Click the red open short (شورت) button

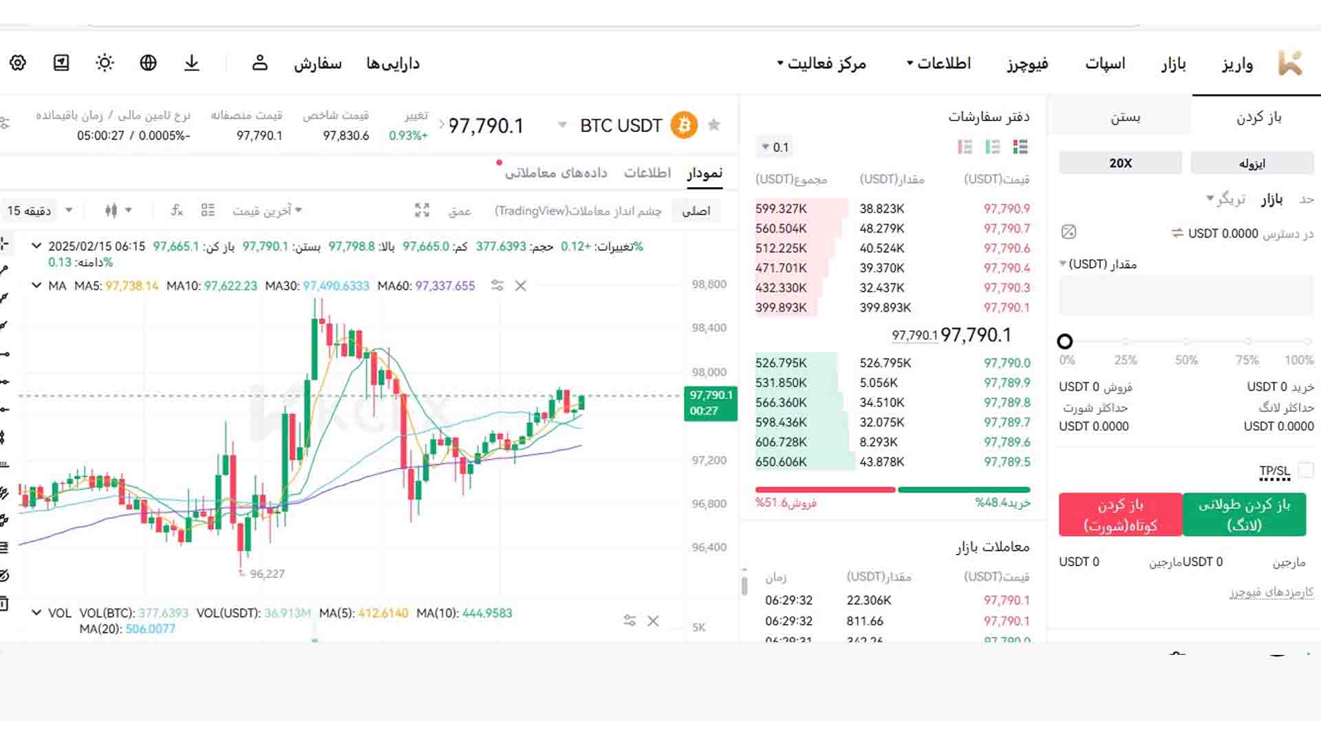1120,515
